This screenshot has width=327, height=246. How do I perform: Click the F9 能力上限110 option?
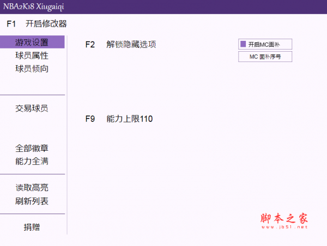119,119
